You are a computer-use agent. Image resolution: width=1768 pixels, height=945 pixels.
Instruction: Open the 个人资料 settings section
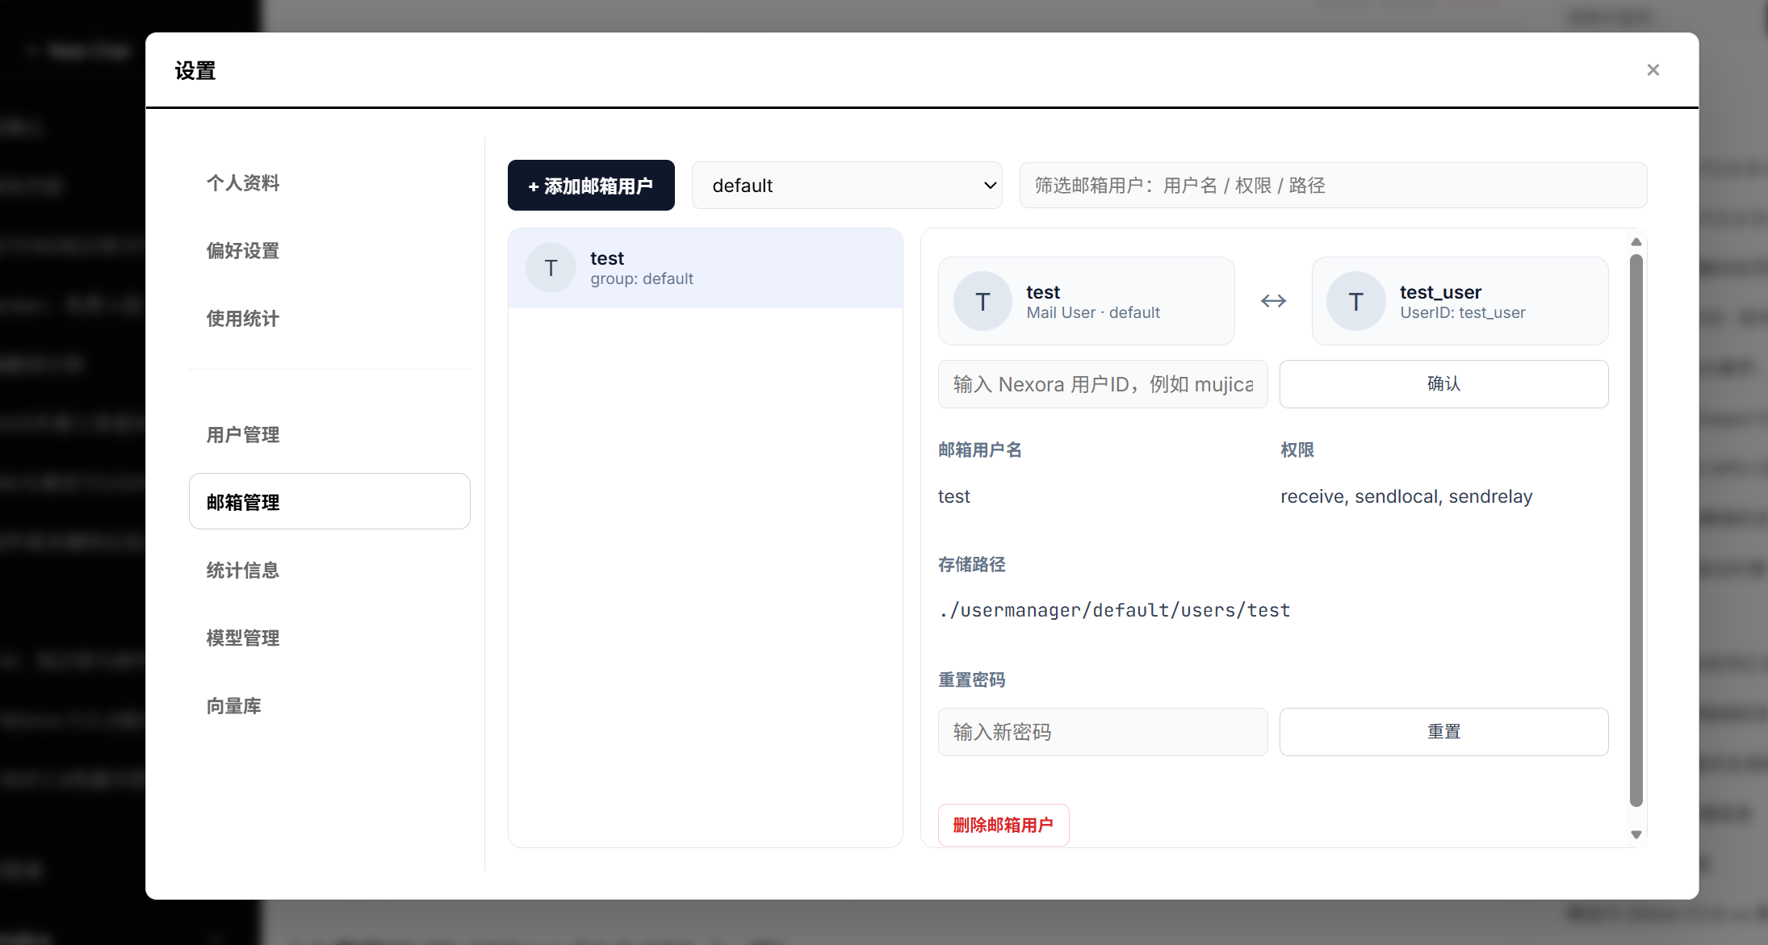pyautogui.click(x=243, y=183)
